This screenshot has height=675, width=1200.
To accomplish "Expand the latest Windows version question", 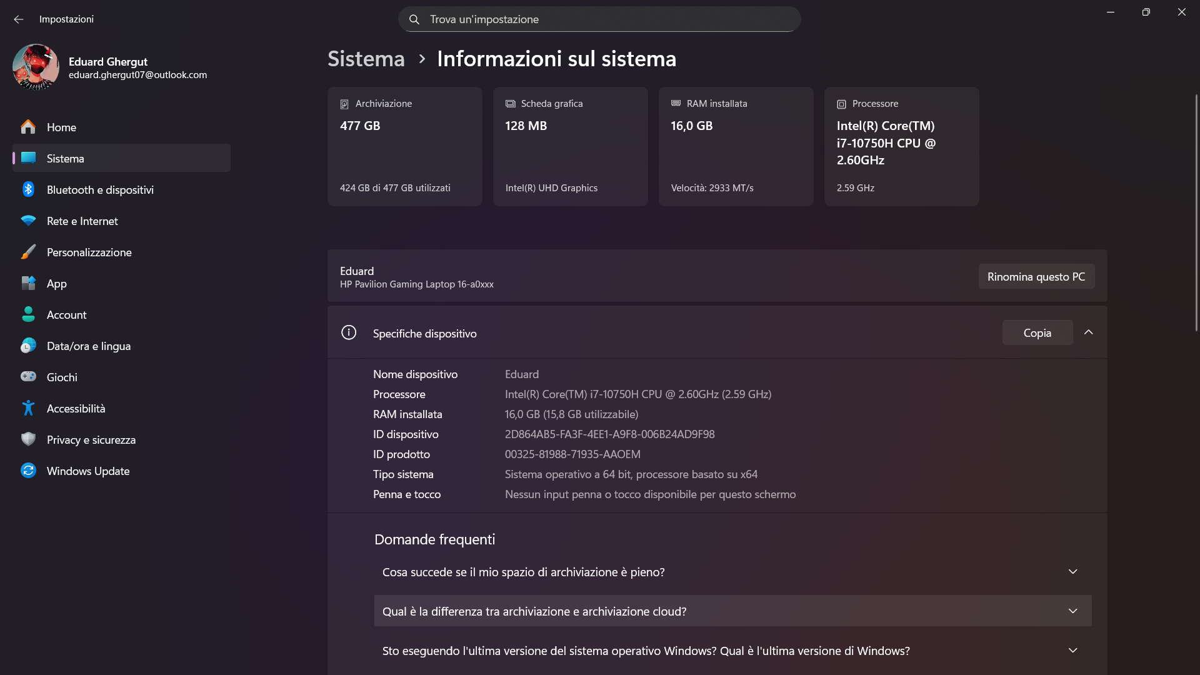I will coord(732,651).
